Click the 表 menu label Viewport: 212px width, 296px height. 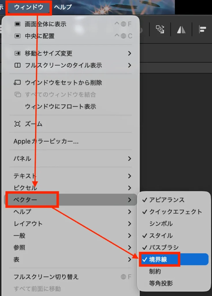[x=16, y=259]
